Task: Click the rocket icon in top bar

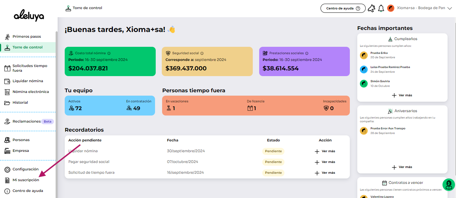Action: [x=371, y=8]
